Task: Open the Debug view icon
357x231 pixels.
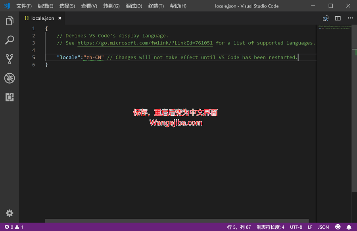Action: [10, 78]
